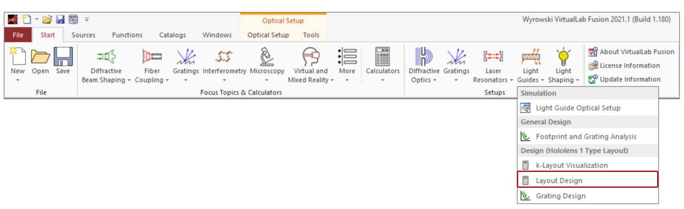Image resolution: width=684 pixels, height=209 pixels.
Task: Open the Diffractive Optics setups icon
Action: click(x=424, y=56)
